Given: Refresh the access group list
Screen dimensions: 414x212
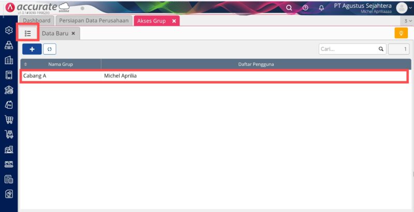Looking at the screenshot, I should 50,49.
